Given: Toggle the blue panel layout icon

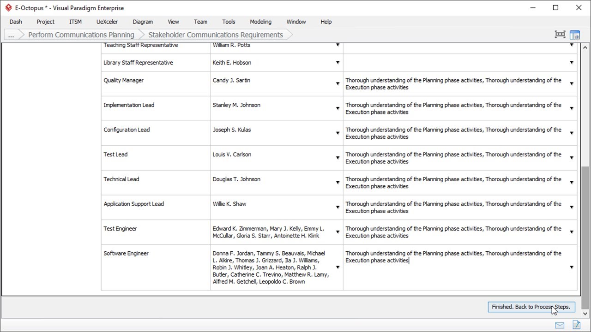Looking at the screenshot, I should pyautogui.click(x=575, y=35).
